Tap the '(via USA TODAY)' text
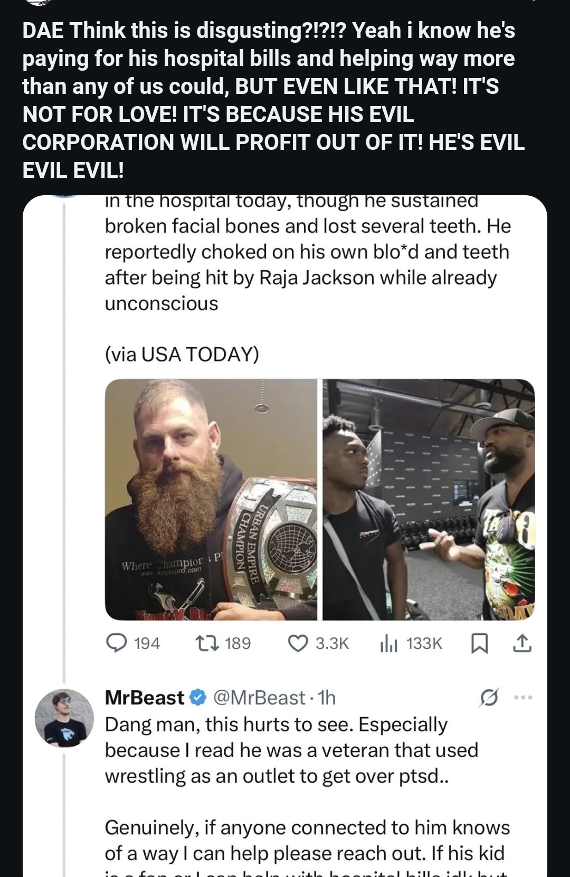This screenshot has width=570, height=877. 182,354
